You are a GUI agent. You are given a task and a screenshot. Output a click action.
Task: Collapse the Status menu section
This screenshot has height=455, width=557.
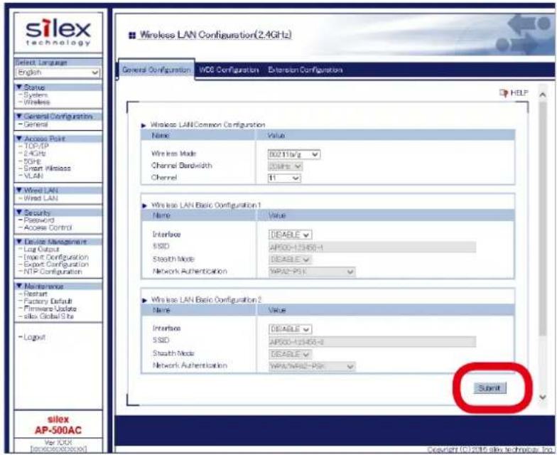58,87
